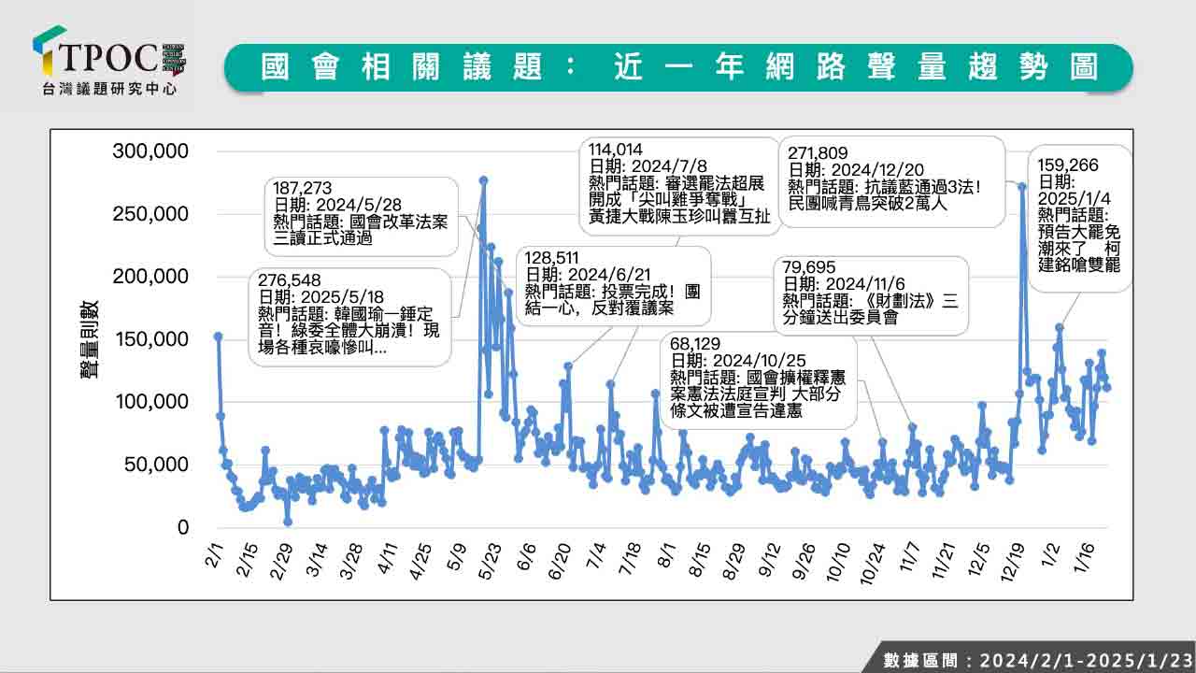
Task: Select the 187,273 callout for 2024/5/28
Action: pyautogui.click(x=361, y=213)
